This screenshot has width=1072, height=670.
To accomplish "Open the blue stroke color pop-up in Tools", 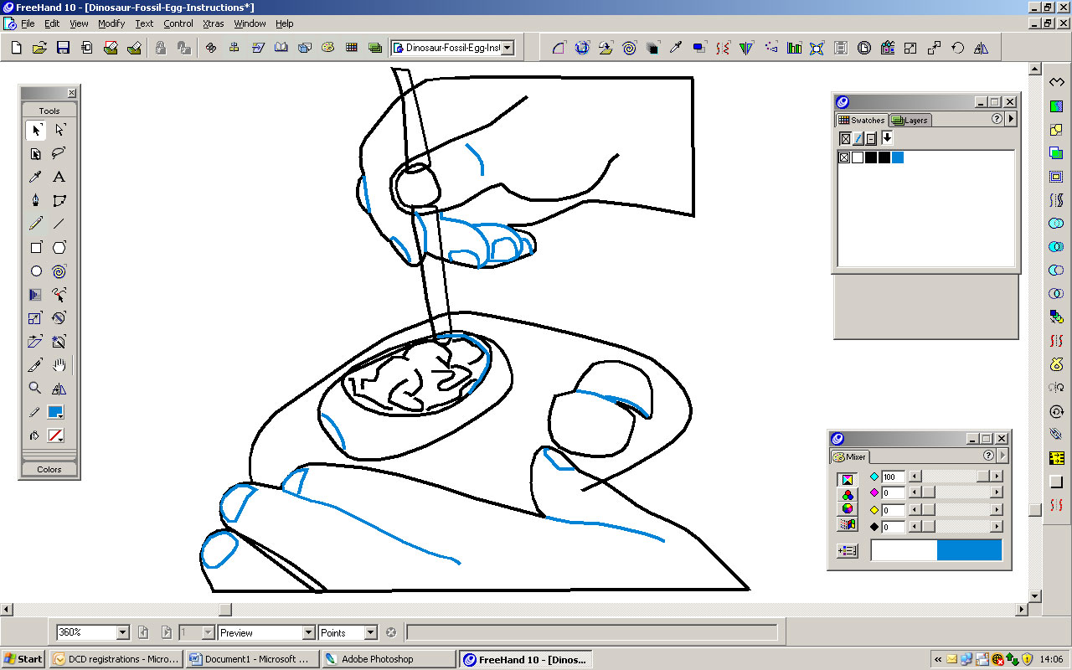I will pos(56,412).
